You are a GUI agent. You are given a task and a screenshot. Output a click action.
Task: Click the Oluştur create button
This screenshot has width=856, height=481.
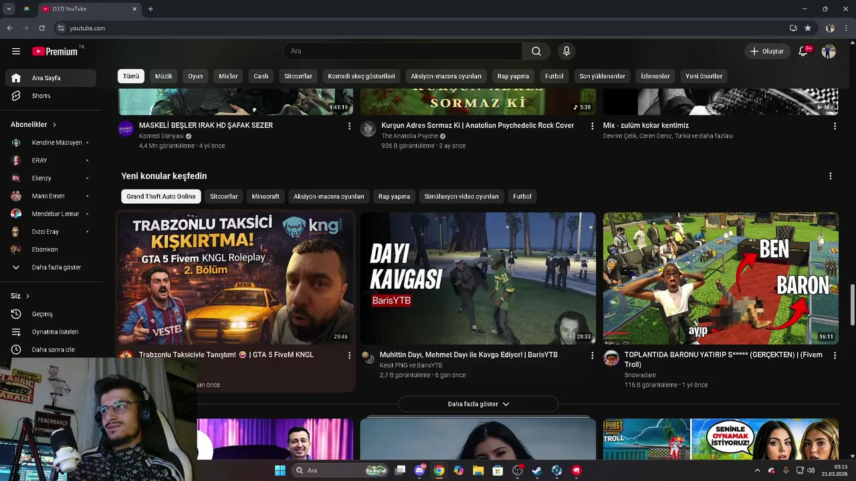click(766, 51)
